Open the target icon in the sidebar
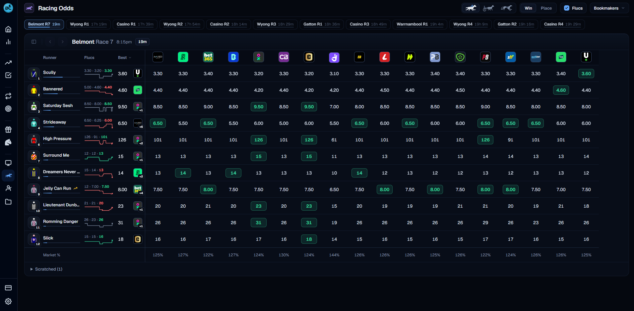 click(x=8, y=109)
